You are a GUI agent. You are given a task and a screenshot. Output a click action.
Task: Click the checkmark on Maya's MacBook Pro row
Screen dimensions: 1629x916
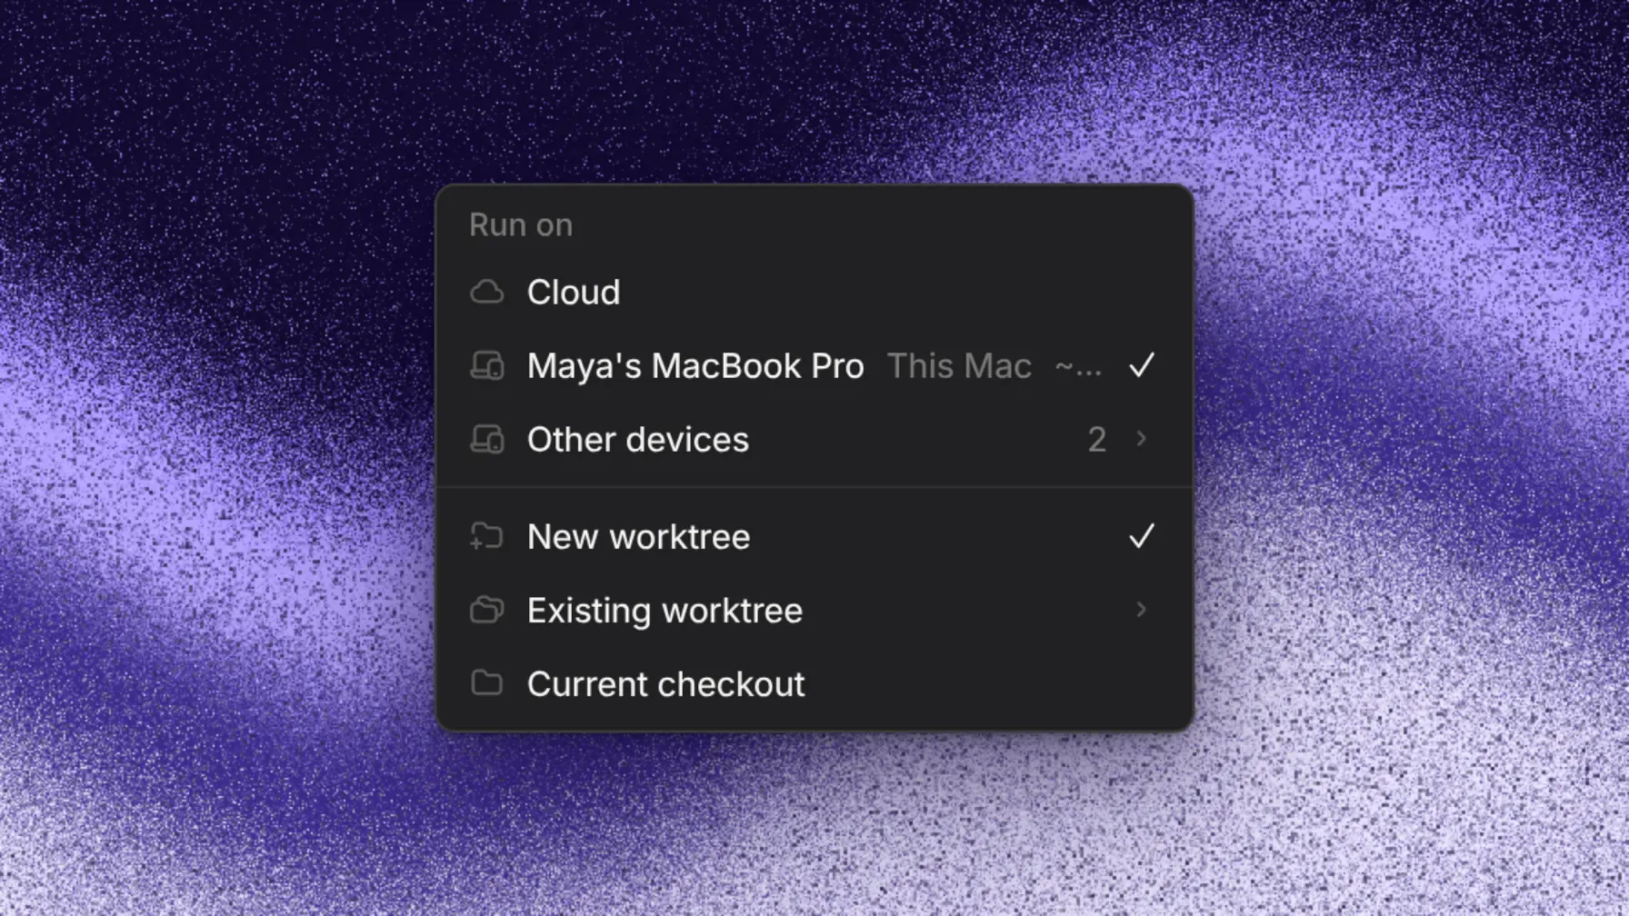coord(1141,365)
